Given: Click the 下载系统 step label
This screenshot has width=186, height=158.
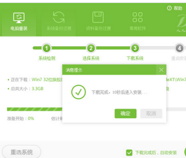Looking at the screenshot, I should 135,58.
